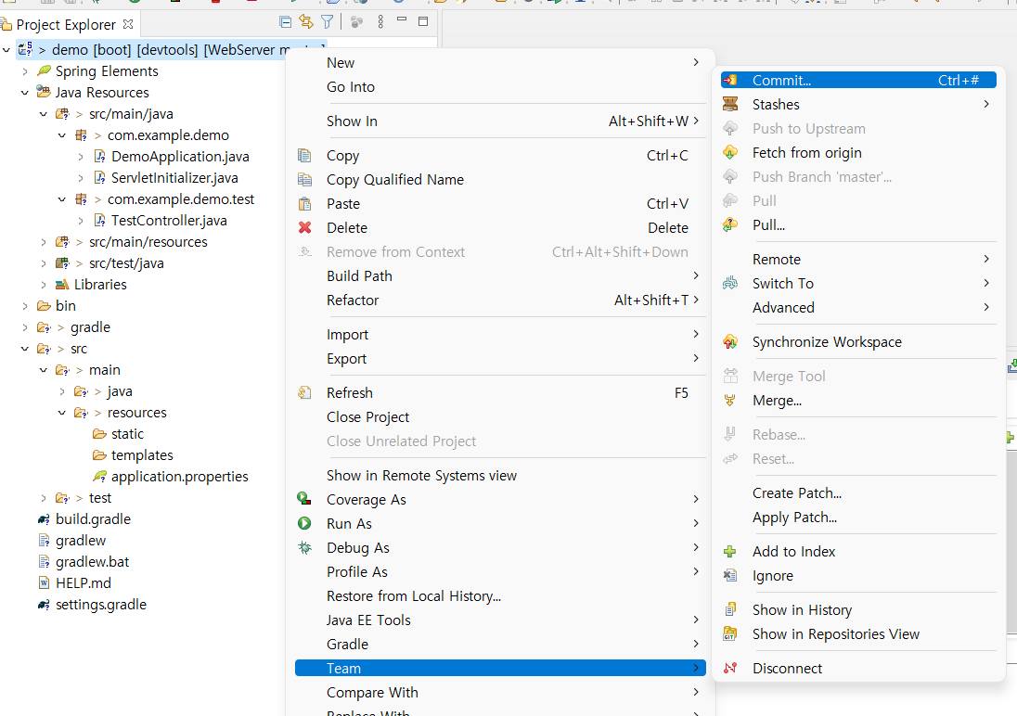The height and width of the screenshot is (716, 1017).
Task: Click the Pull... icon with question mark
Action: pos(730,225)
